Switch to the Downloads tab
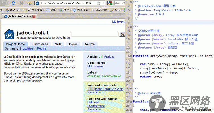The width and height of the screenshot is (214, 113). pos(40,44)
